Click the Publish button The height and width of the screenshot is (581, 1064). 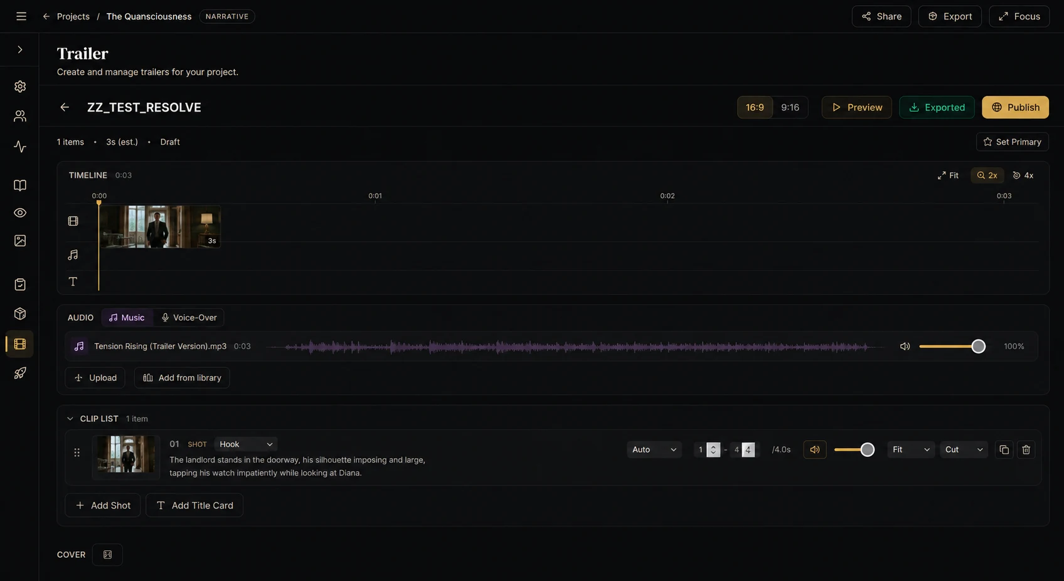click(x=1015, y=107)
